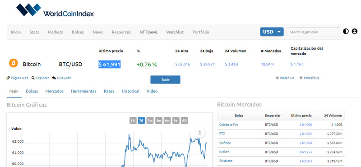Switch to the Bolsas tab under Bitcoin
This screenshot has width=361, height=167.
tap(32, 91)
